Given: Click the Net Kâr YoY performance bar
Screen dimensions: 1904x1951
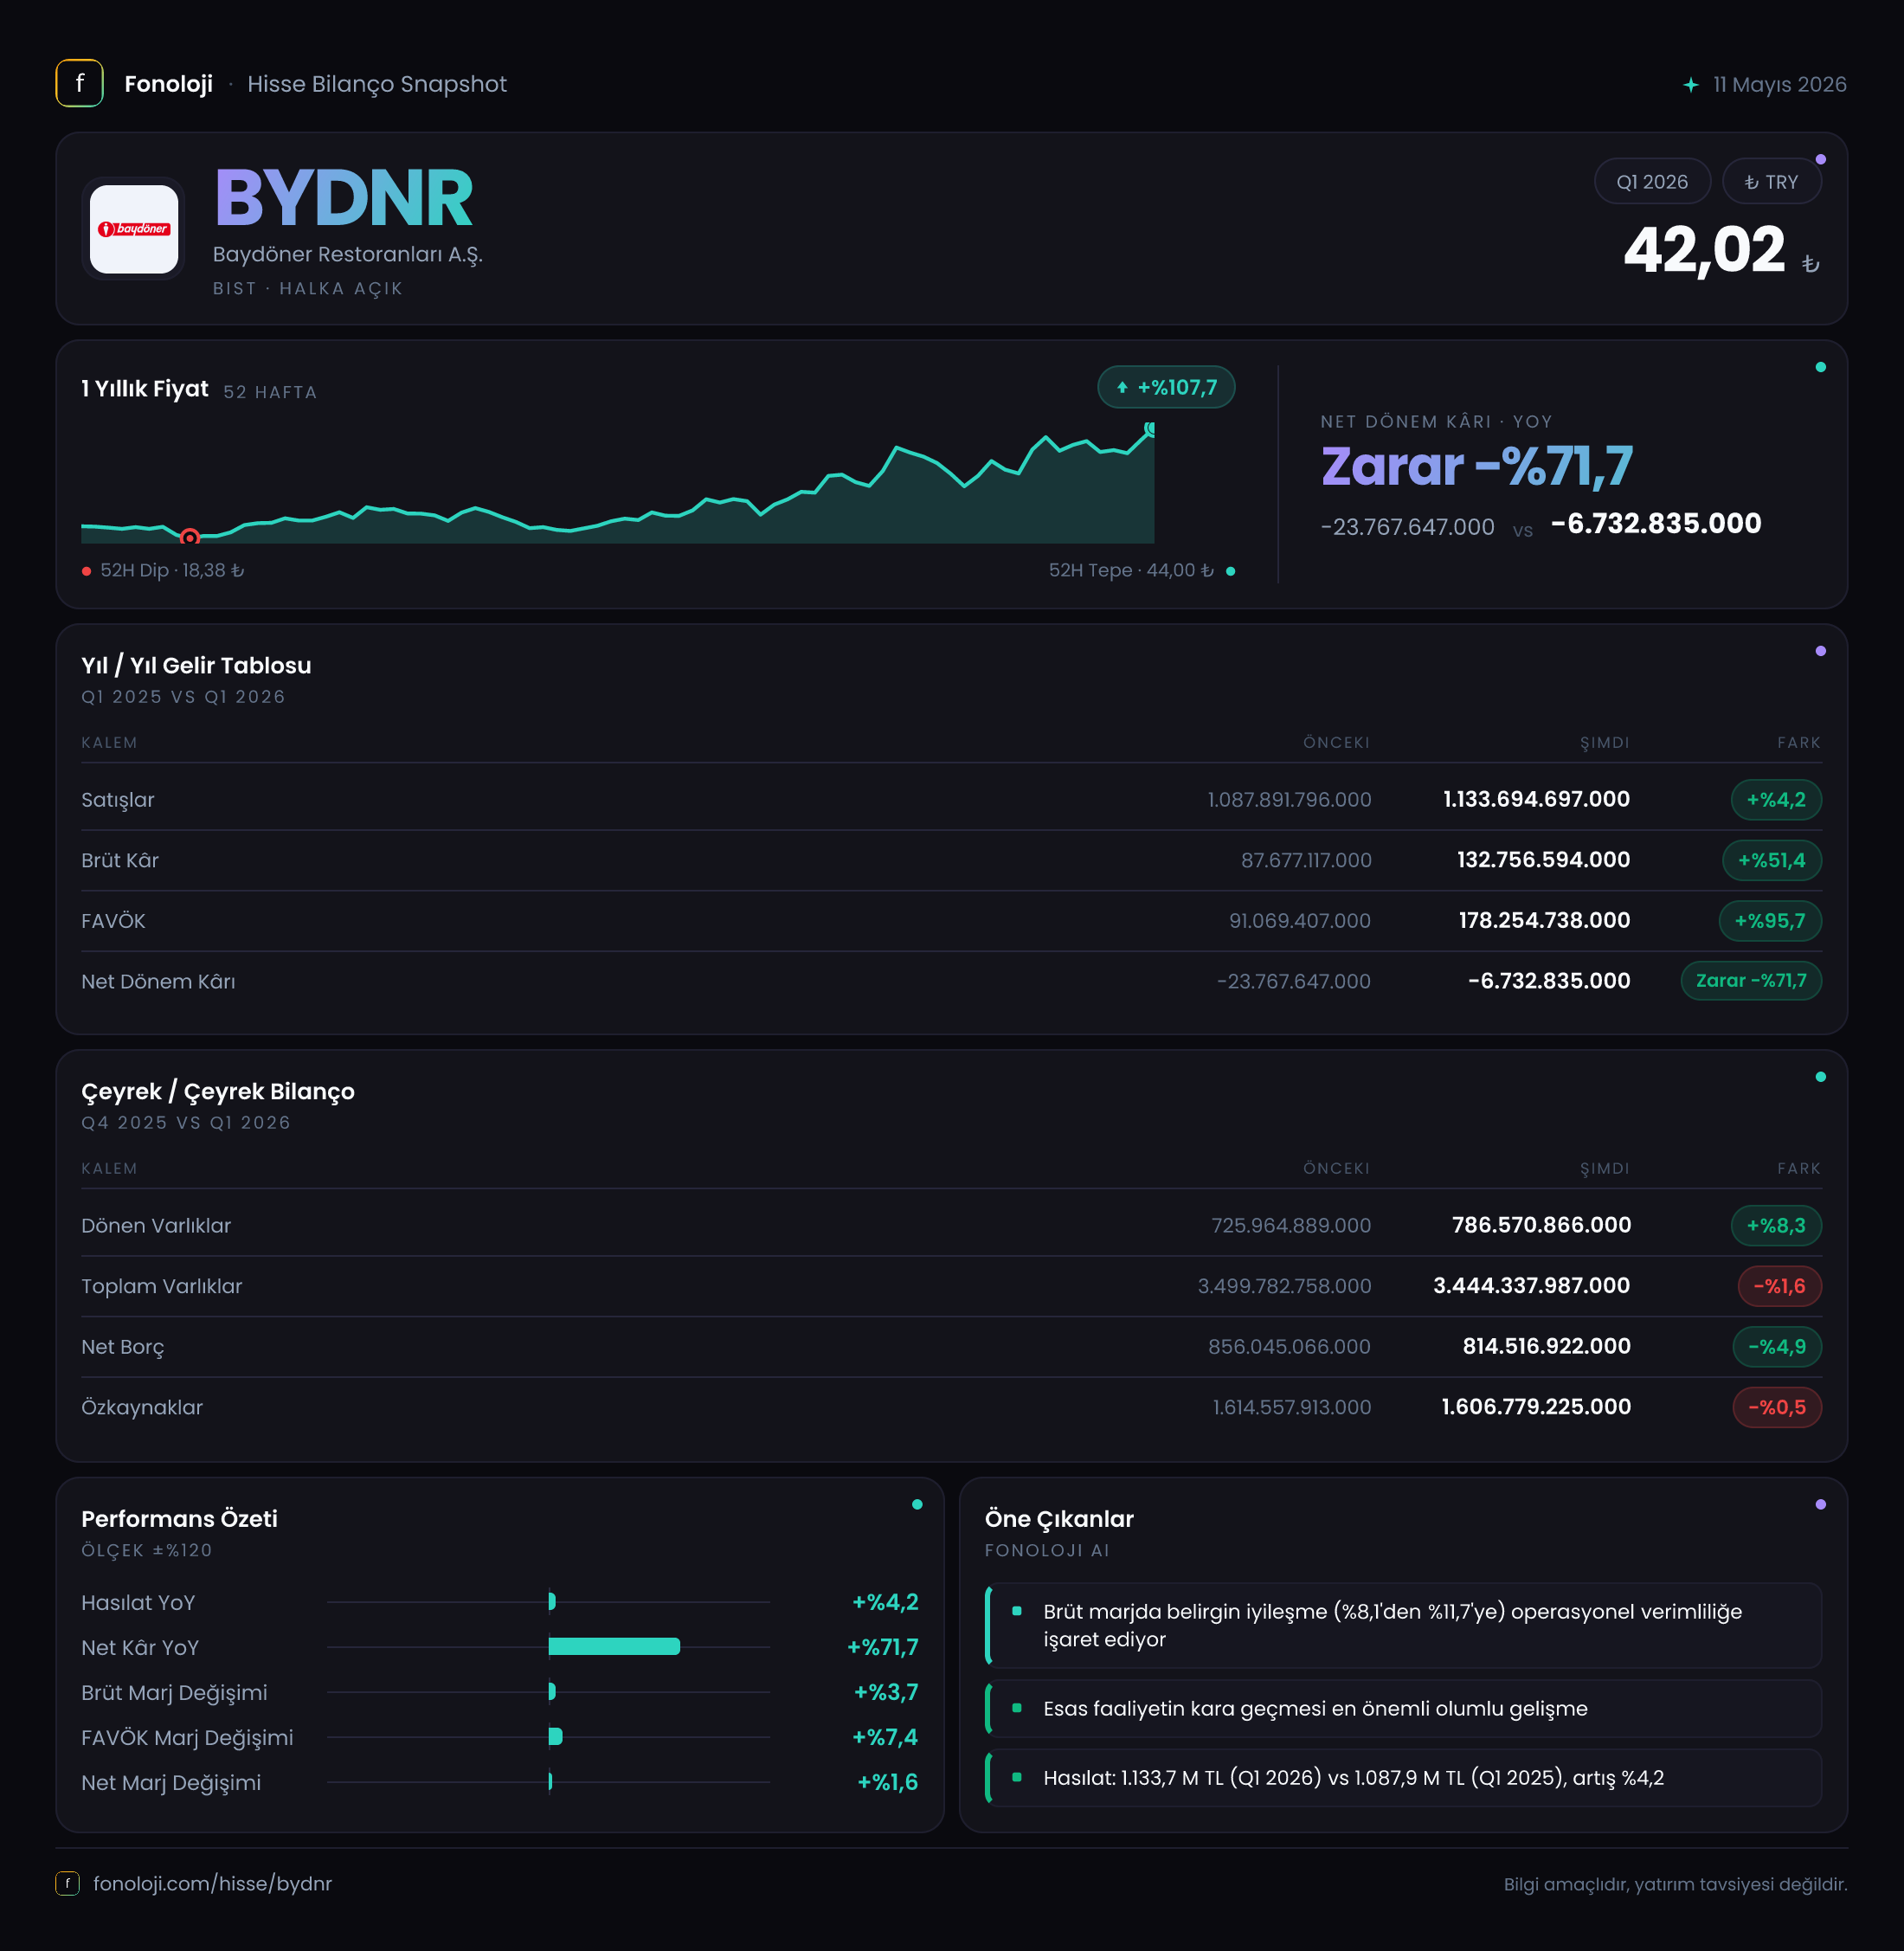Looking at the screenshot, I should (614, 1646).
